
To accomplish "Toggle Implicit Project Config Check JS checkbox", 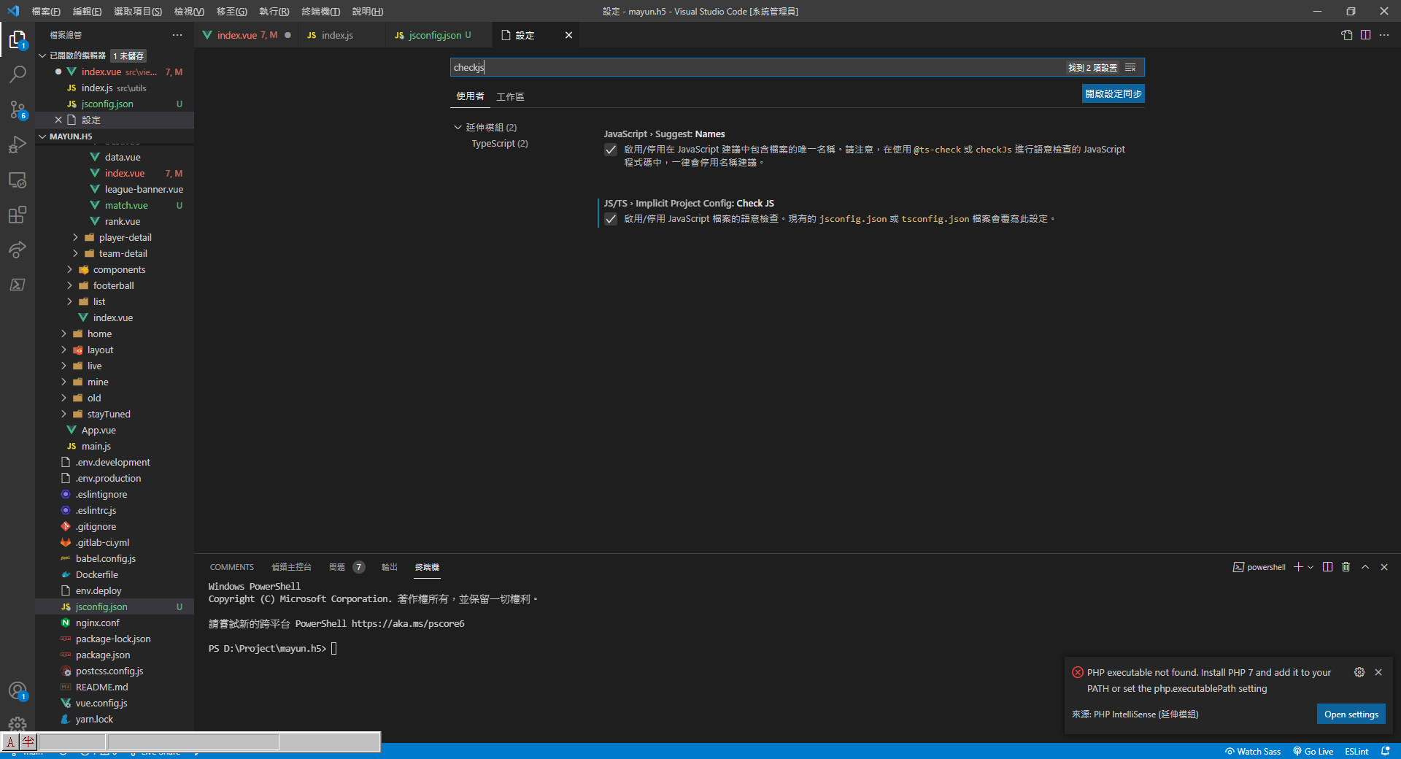I will (611, 219).
